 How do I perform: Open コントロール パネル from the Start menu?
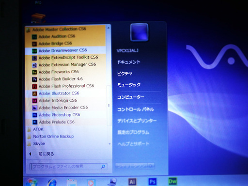click(136, 109)
